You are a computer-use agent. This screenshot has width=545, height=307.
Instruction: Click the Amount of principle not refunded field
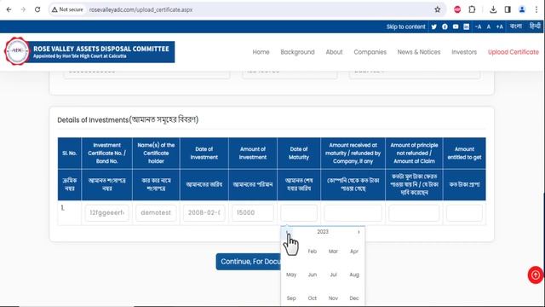pyautogui.click(x=414, y=212)
